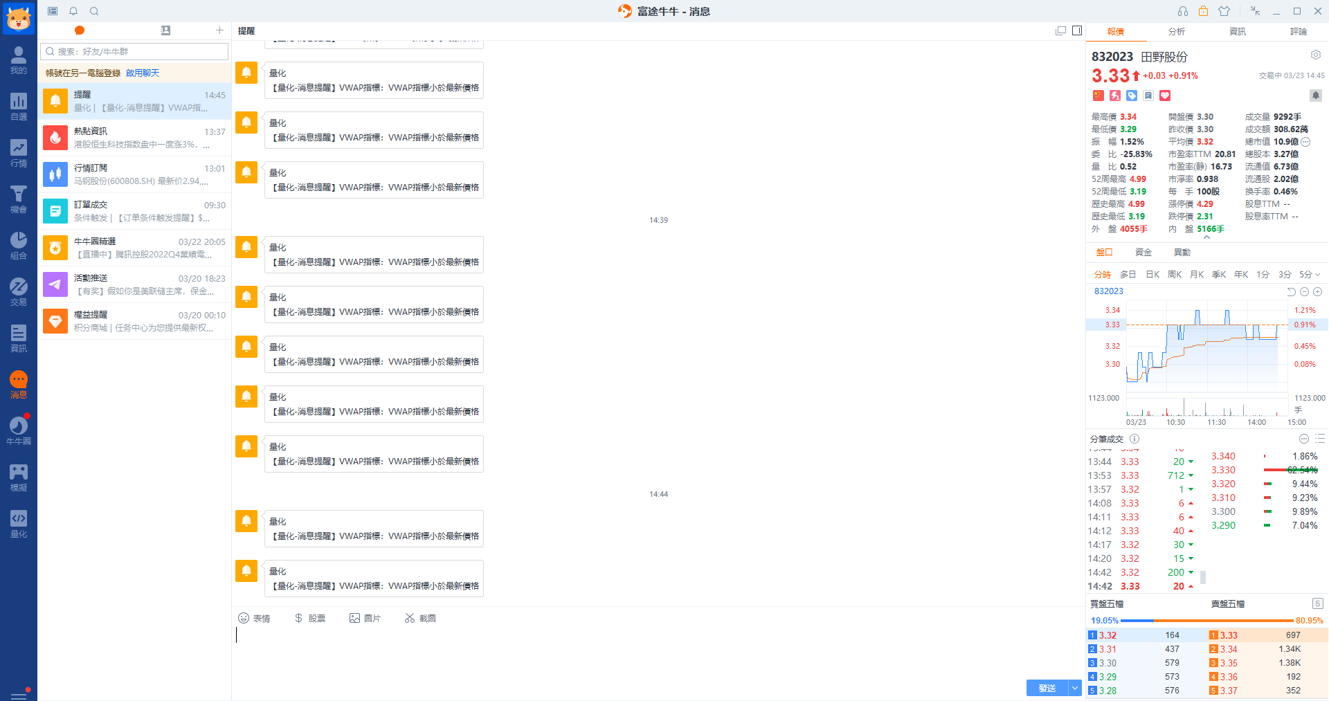
Task: Click the 股票 insert stock button
Action: 309,618
